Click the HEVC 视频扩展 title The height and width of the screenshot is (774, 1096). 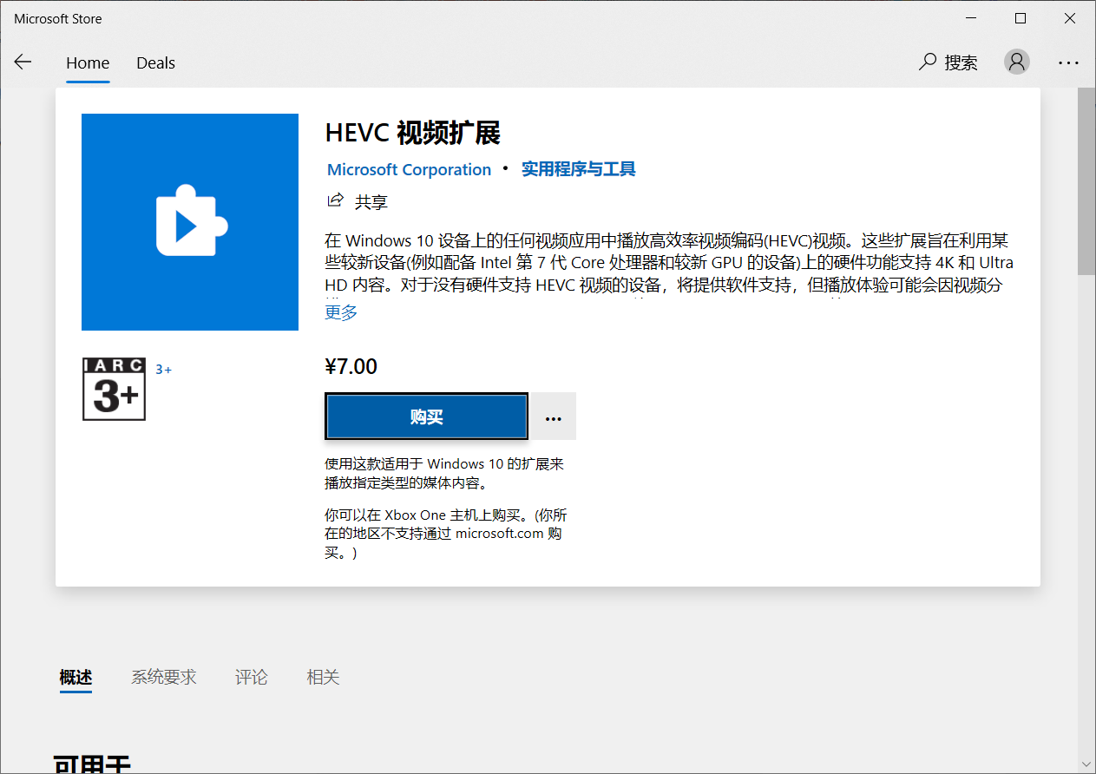coord(413,133)
